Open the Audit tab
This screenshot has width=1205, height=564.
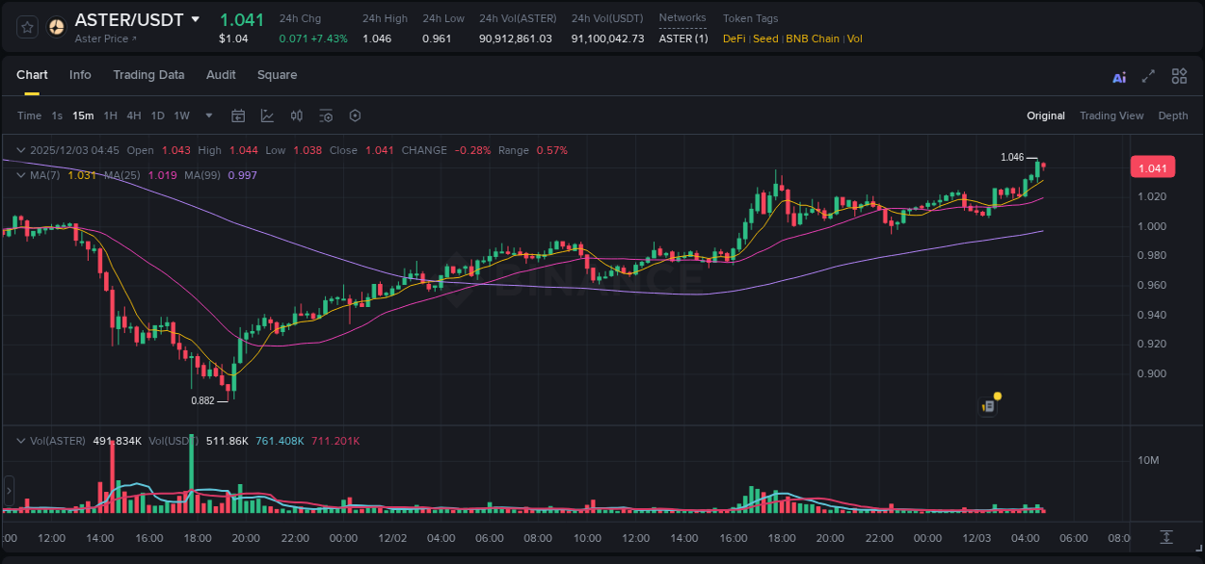tap(221, 75)
